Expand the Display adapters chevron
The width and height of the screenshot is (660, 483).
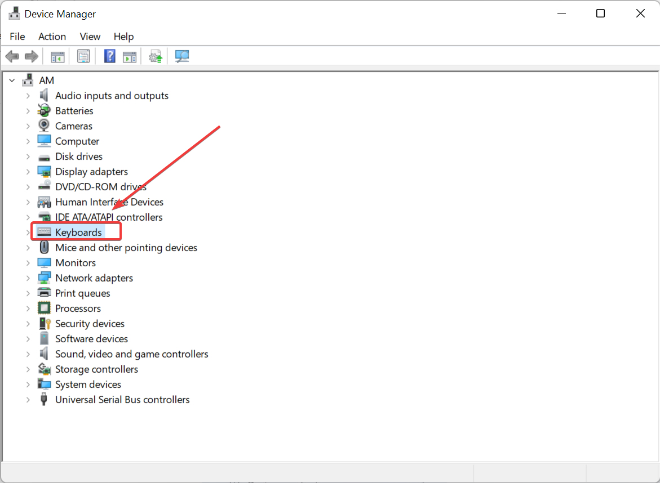point(28,172)
